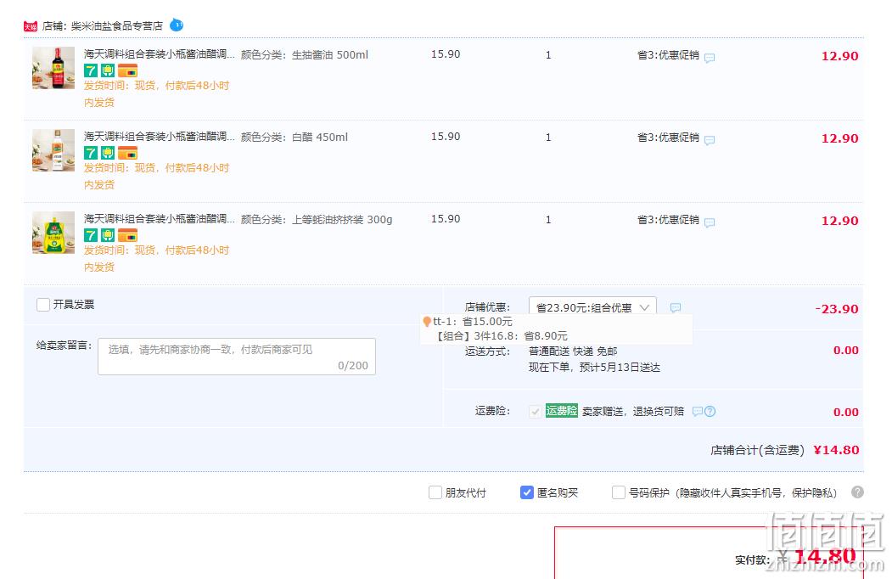Click the 0.00 shipping fee in the 运送方式 row

click(x=846, y=350)
